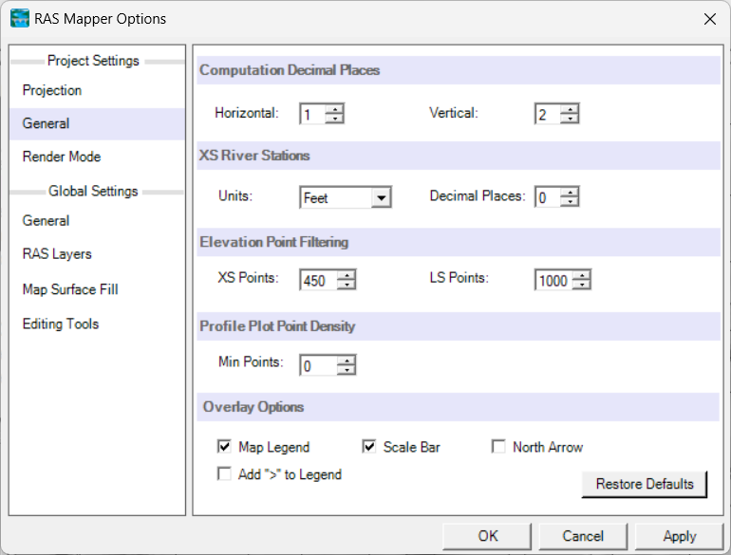The image size is (731, 555).
Task: Enable the North Arrow overlay
Action: pyautogui.click(x=498, y=447)
